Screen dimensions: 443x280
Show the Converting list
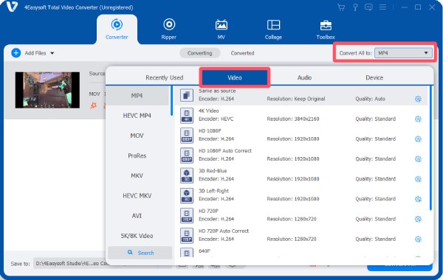(x=200, y=53)
